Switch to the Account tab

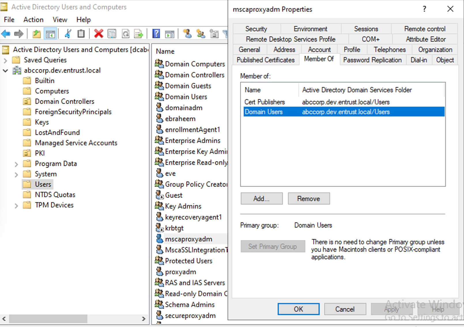coord(319,50)
